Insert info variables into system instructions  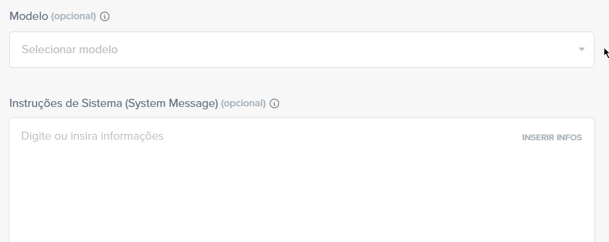552,138
